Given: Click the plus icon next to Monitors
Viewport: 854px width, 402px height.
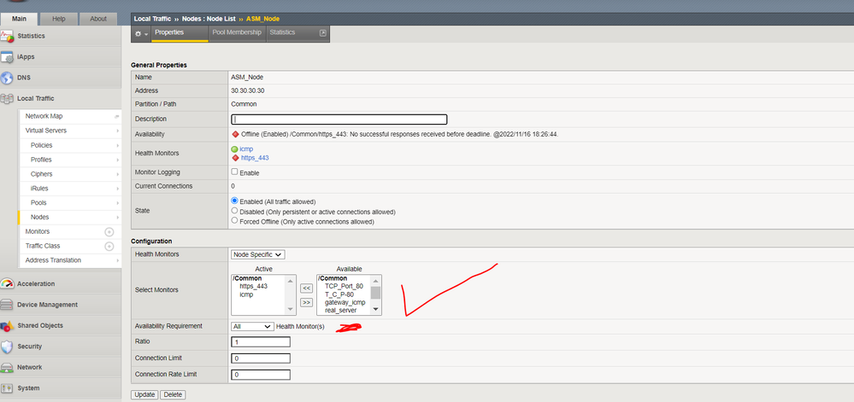Looking at the screenshot, I should [x=109, y=231].
